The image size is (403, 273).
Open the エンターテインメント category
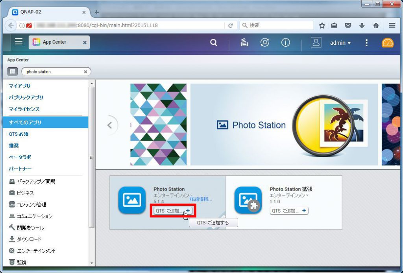click(x=32, y=251)
